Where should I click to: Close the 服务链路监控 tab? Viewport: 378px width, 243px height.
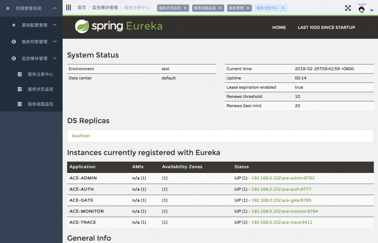pyautogui.click(x=220, y=8)
